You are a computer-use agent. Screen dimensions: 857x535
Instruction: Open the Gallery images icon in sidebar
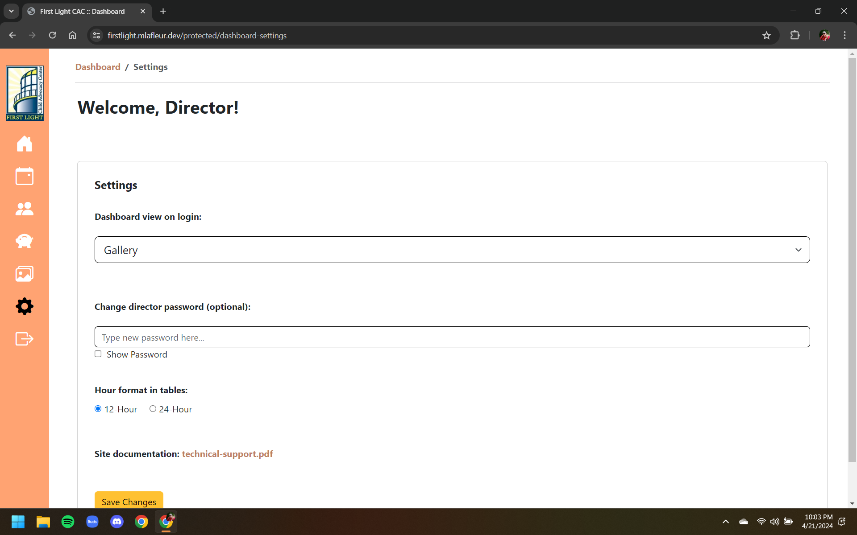tap(25, 274)
